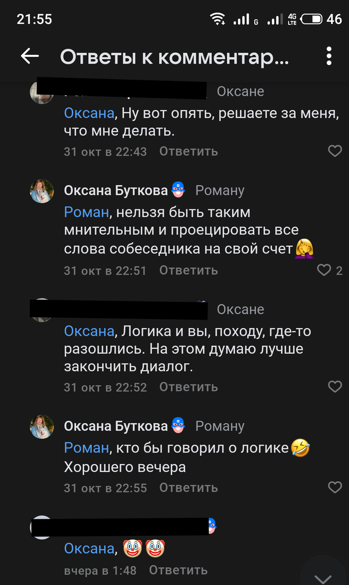349x585 pixels.
Task: Like the 22:52 comment about logic
Action: [335, 387]
